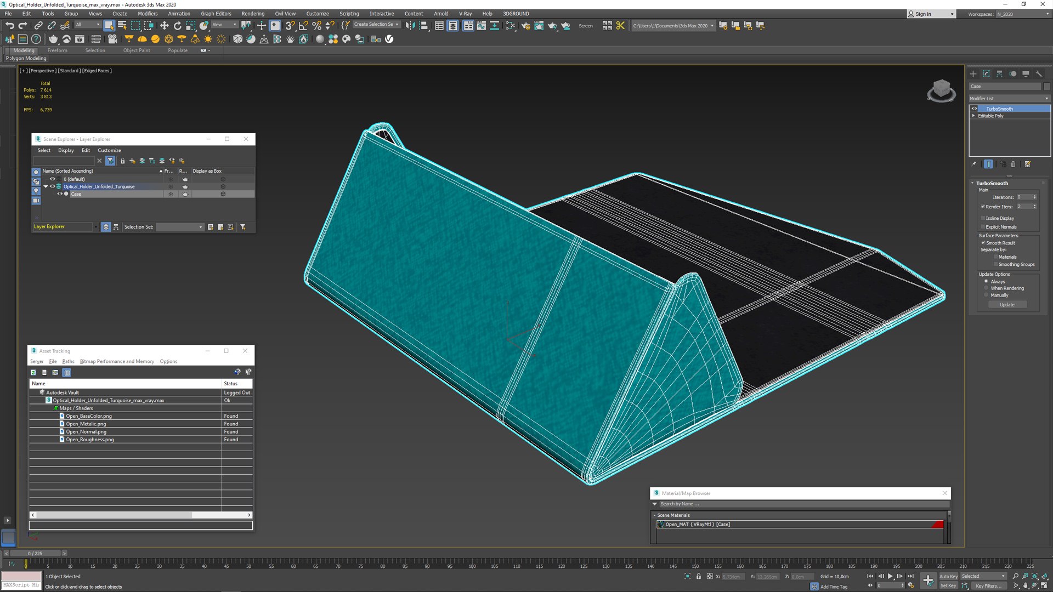Click the yellow scissors icon
Screen dimensions: 1053x592
pyautogui.click(x=620, y=25)
